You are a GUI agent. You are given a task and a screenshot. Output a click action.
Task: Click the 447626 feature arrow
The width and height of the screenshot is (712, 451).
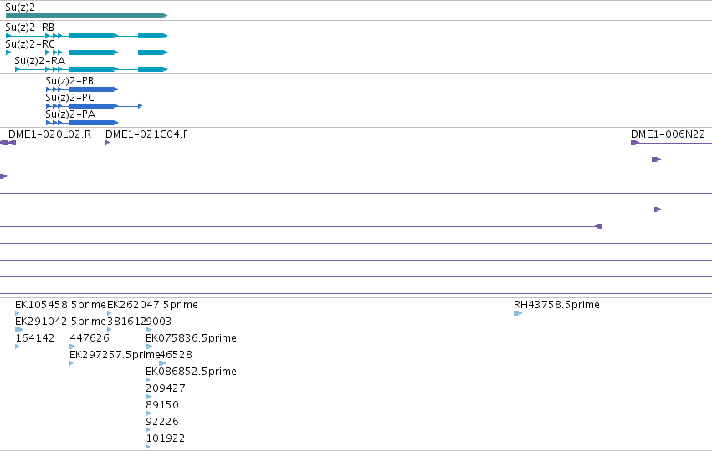pos(73,347)
